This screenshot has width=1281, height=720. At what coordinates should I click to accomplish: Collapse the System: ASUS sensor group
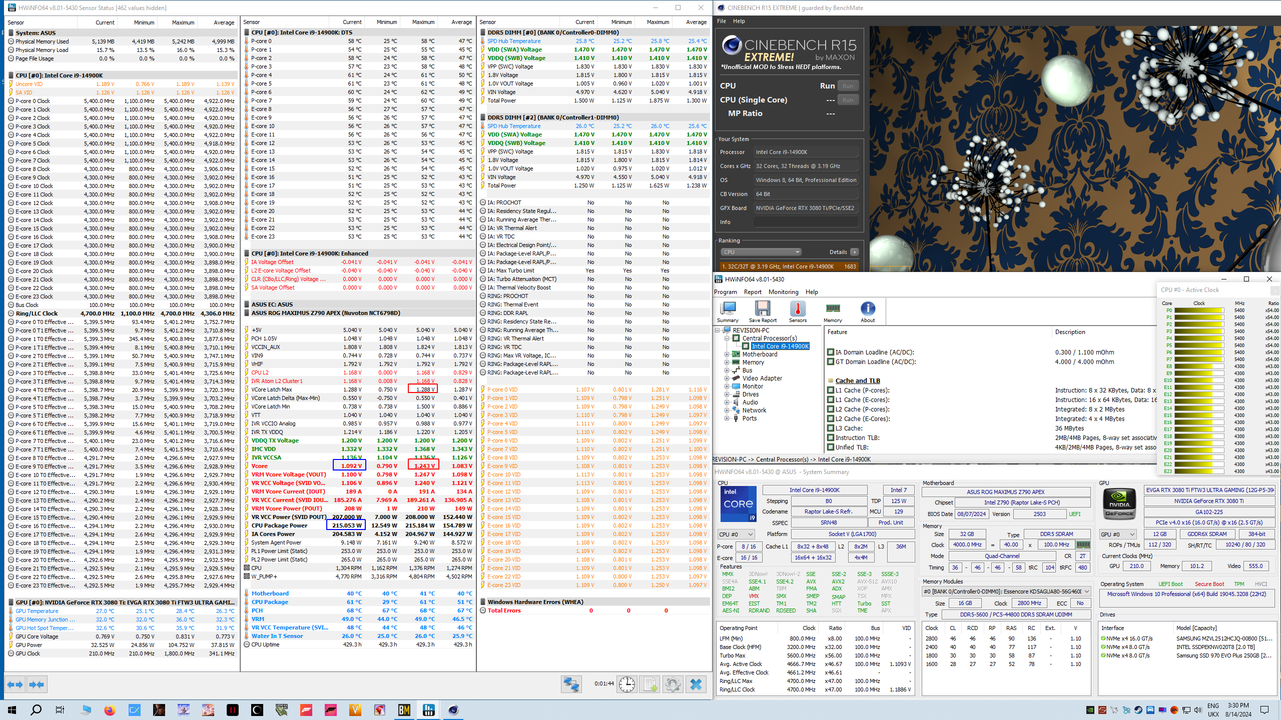tap(11, 33)
